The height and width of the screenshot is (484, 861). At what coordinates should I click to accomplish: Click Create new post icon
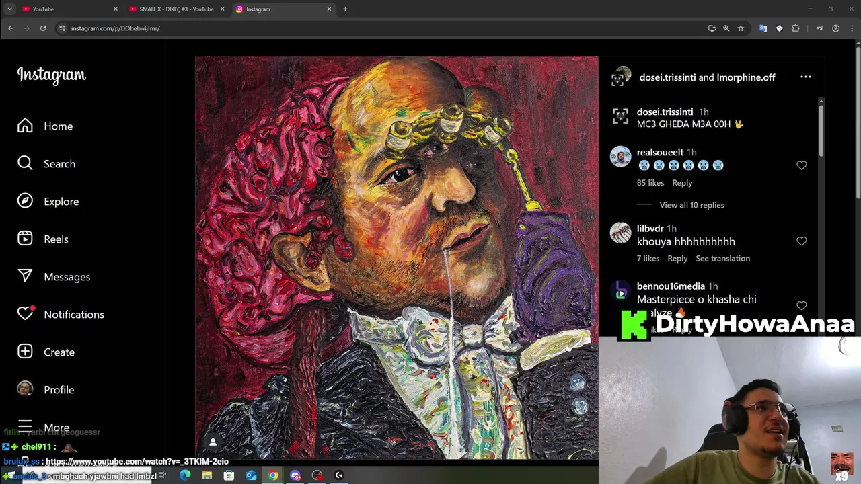tap(25, 352)
